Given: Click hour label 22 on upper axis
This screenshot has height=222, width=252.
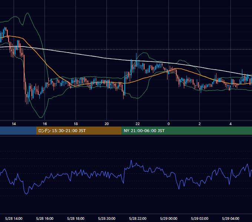Looking at the screenshot, I should (137, 124).
